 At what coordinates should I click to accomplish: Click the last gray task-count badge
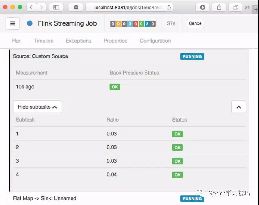pos(153,24)
